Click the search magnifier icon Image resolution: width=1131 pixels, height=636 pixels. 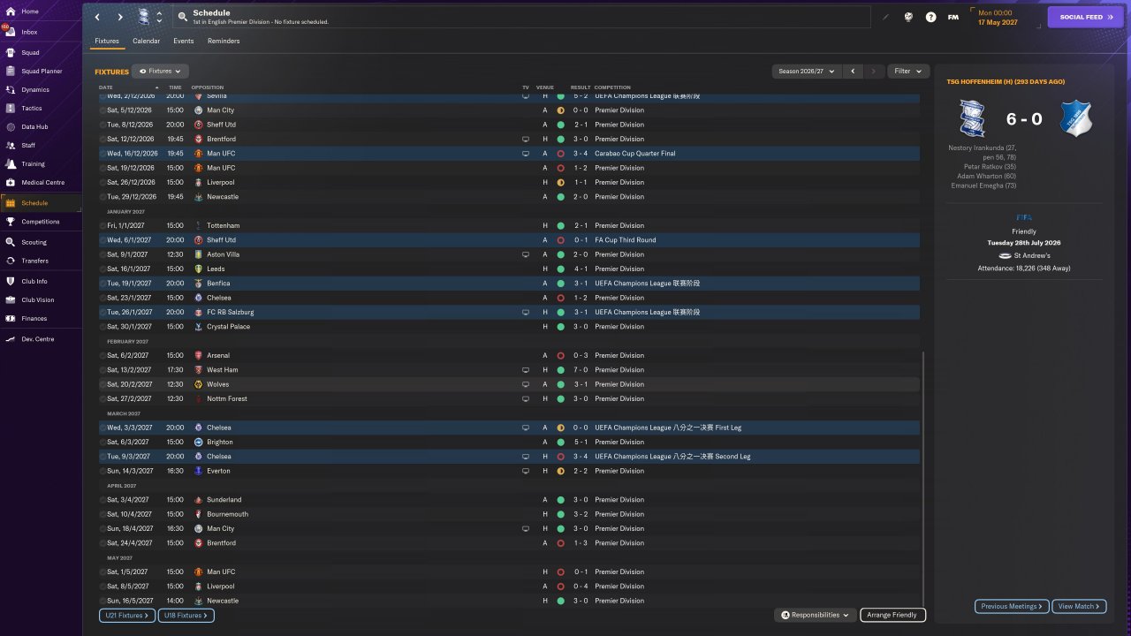pos(182,17)
